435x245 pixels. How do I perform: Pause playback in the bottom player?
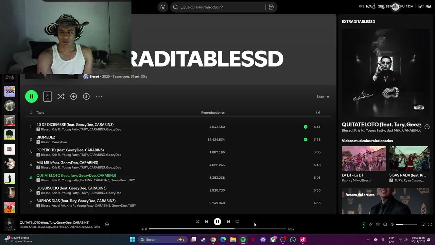pyautogui.click(x=217, y=222)
